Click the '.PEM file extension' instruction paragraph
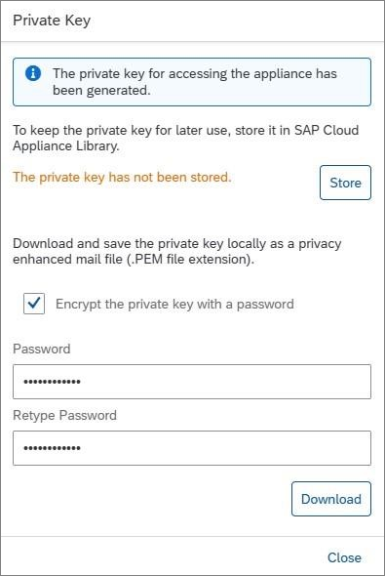 177,251
